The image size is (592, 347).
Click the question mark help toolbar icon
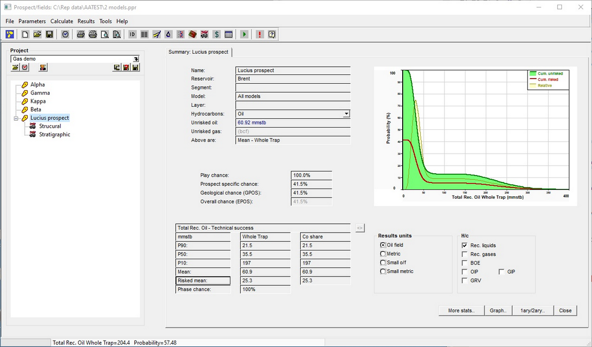272,35
